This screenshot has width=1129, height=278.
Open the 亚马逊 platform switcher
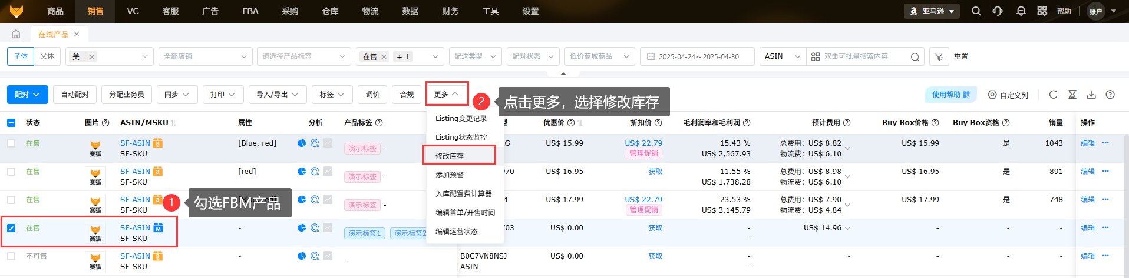932,11
